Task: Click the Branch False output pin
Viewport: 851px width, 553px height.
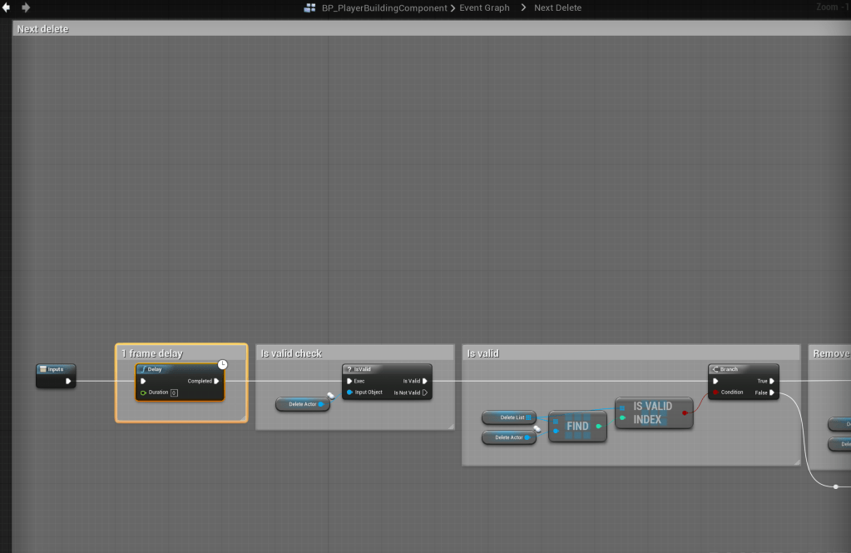Action: pos(772,393)
